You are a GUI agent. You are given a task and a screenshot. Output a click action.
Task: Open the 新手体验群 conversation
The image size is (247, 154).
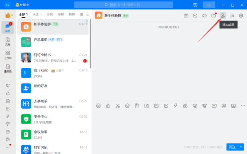pyautogui.click(x=53, y=27)
